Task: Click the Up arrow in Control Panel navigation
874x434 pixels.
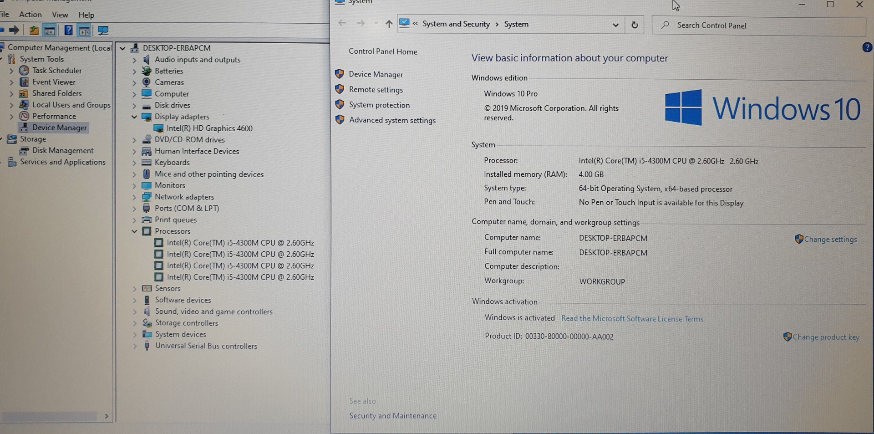Action: pyautogui.click(x=388, y=24)
